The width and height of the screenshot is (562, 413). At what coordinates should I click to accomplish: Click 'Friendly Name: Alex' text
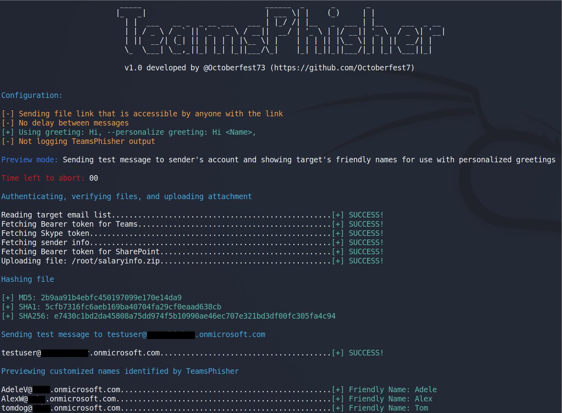tap(390, 399)
